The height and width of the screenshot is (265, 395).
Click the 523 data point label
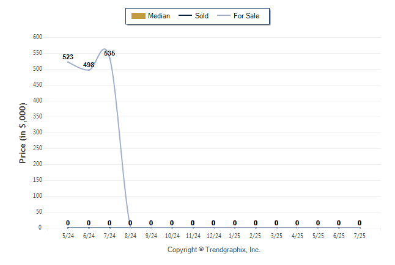pyautogui.click(x=68, y=57)
